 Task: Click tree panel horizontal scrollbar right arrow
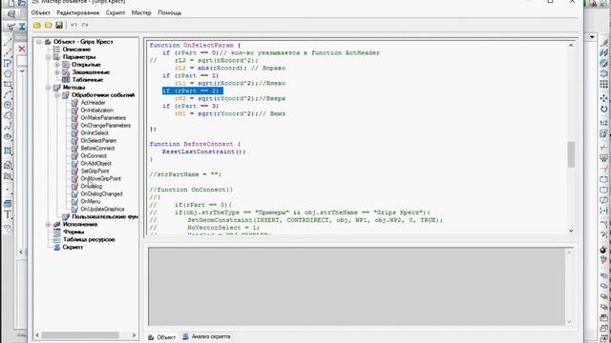coord(134,335)
